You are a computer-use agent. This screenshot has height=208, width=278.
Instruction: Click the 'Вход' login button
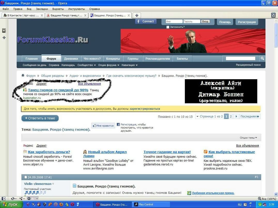coord(205,21)
